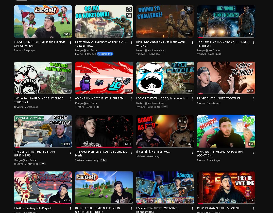This screenshot has width=273, height=213.
Task: Play the AMONG US IN 2026 video thumbnail
Action: pos(104,78)
